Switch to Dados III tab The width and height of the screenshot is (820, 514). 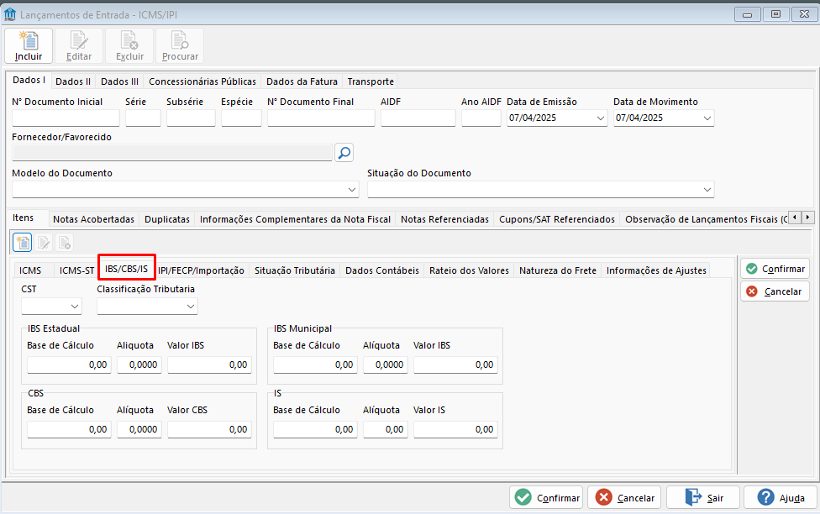(120, 81)
